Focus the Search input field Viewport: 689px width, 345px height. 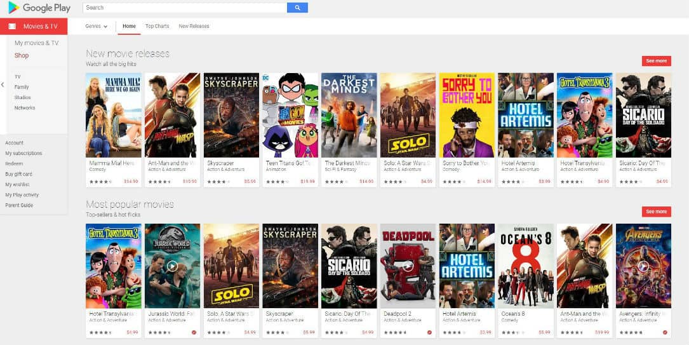point(185,8)
